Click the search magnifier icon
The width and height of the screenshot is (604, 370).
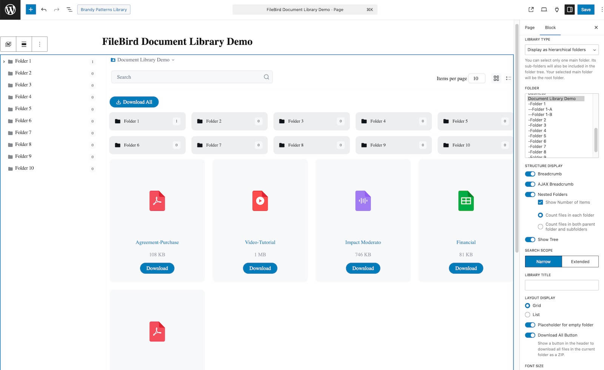click(x=267, y=77)
